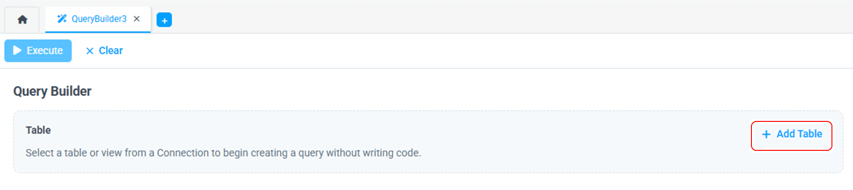Add a new tab with blue plus button

pos(164,20)
